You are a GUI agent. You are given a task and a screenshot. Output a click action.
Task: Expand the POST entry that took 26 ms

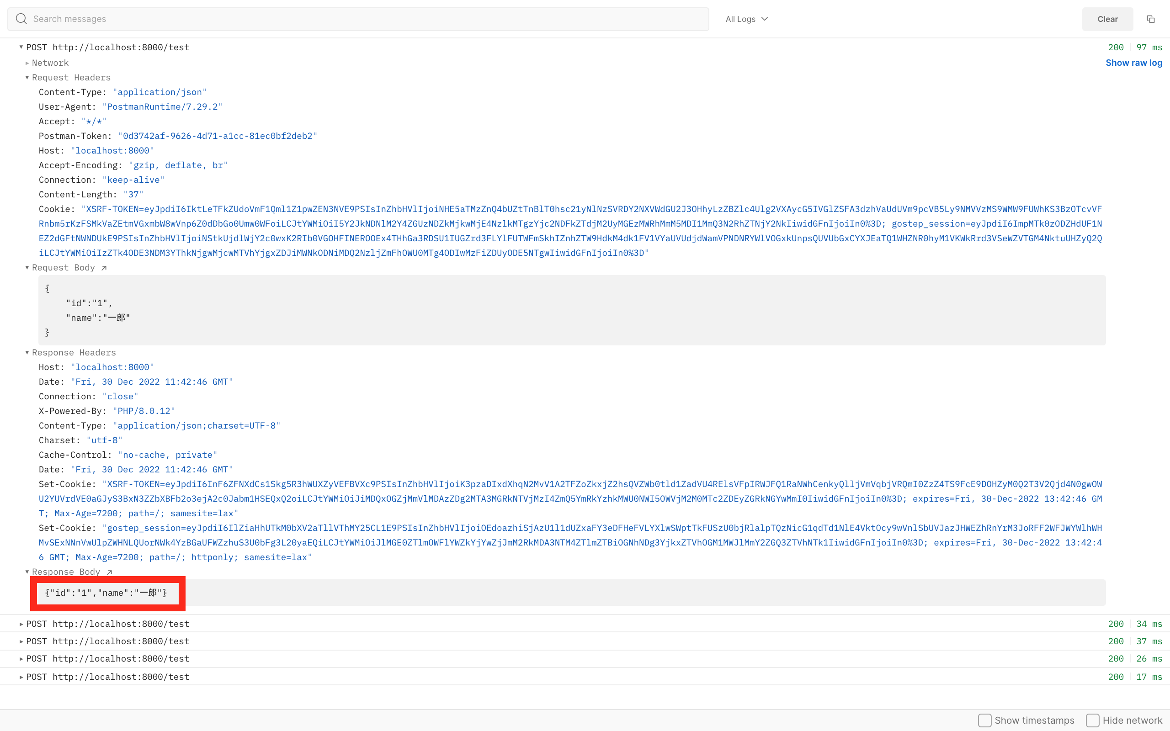coord(21,658)
